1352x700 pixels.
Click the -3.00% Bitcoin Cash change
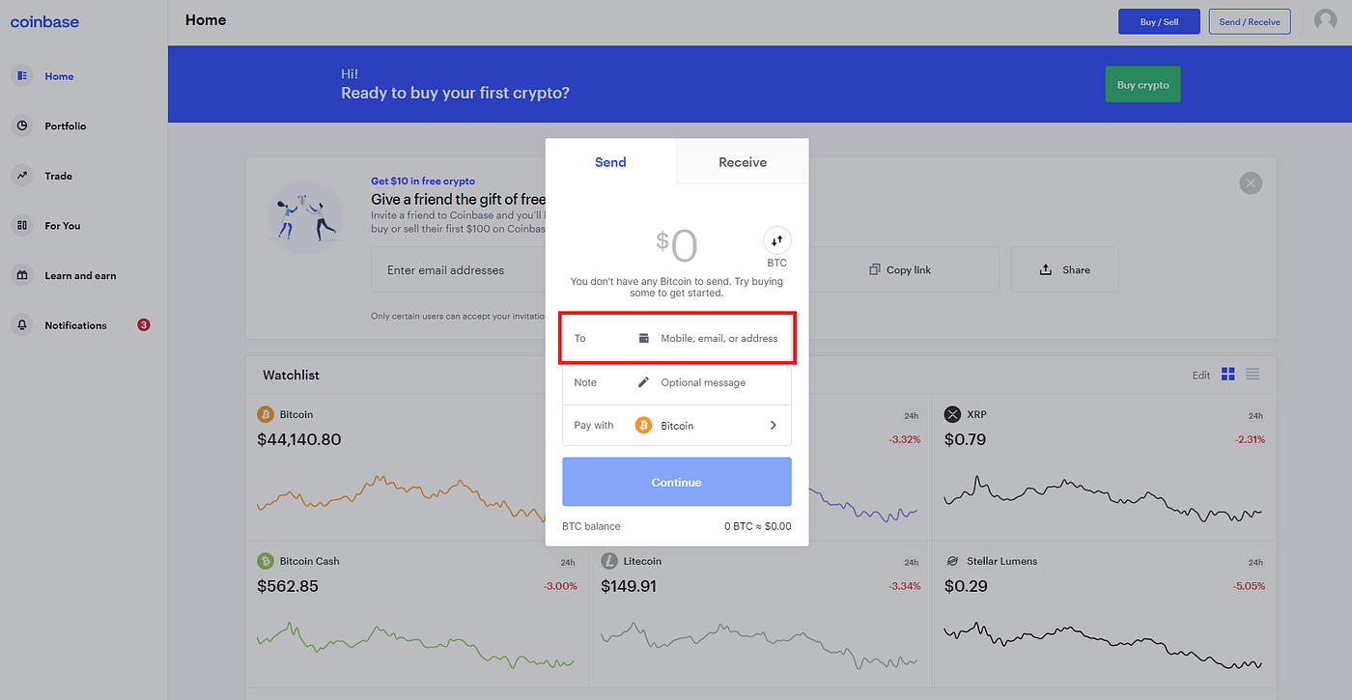(x=560, y=586)
